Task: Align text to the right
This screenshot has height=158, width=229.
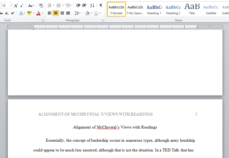Action: pyautogui.click(x=62, y=13)
